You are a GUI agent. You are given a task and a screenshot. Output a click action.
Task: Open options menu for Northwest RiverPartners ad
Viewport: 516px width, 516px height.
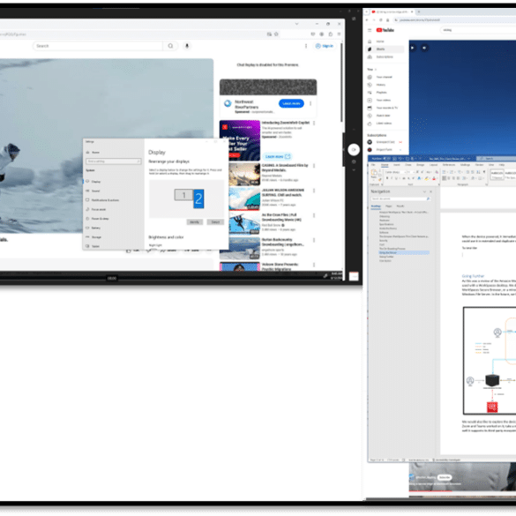pos(310,103)
